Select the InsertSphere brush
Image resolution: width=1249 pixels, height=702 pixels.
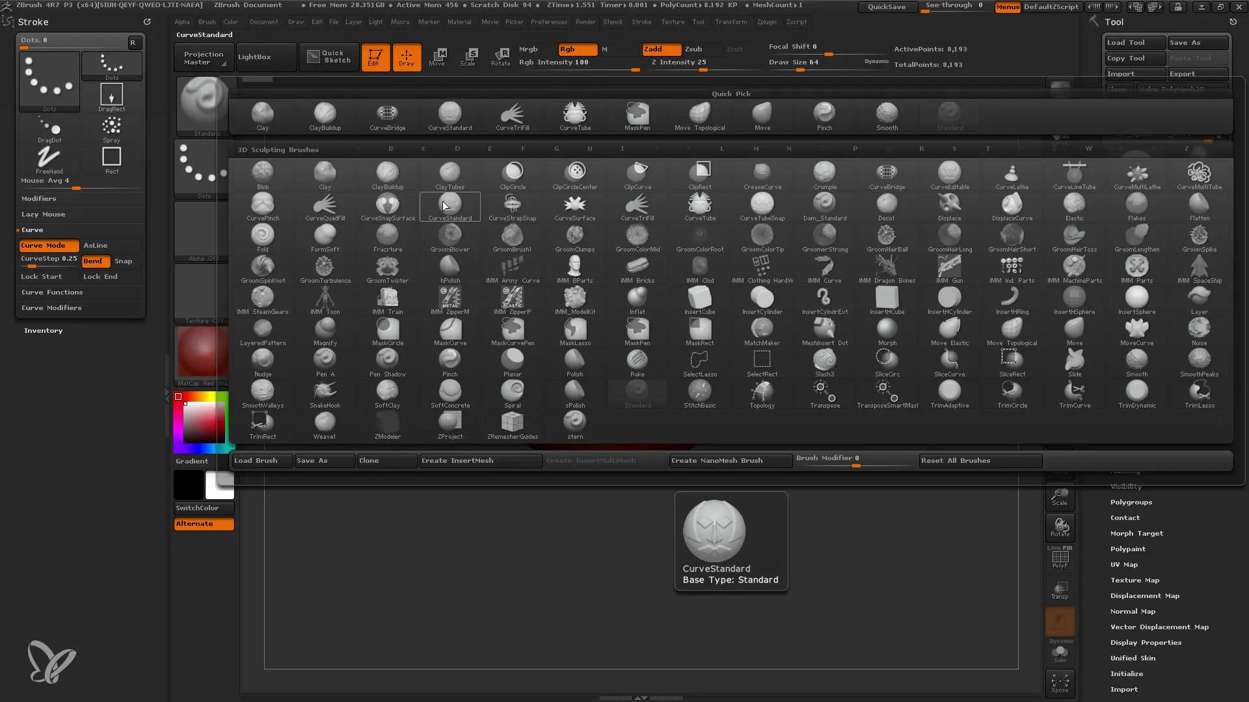[x=1136, y=300]
